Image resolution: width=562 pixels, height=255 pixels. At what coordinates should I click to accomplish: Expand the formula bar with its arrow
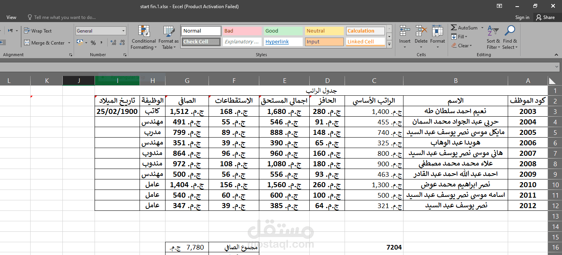click(557, 67)
